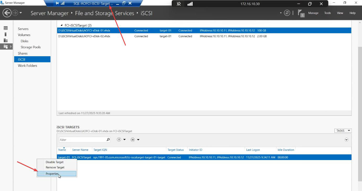Image resolution: width=362 pixels, height=191 pixels.
Task: Sort by the Idle Duration column header
Action: (x=286, y=150)
